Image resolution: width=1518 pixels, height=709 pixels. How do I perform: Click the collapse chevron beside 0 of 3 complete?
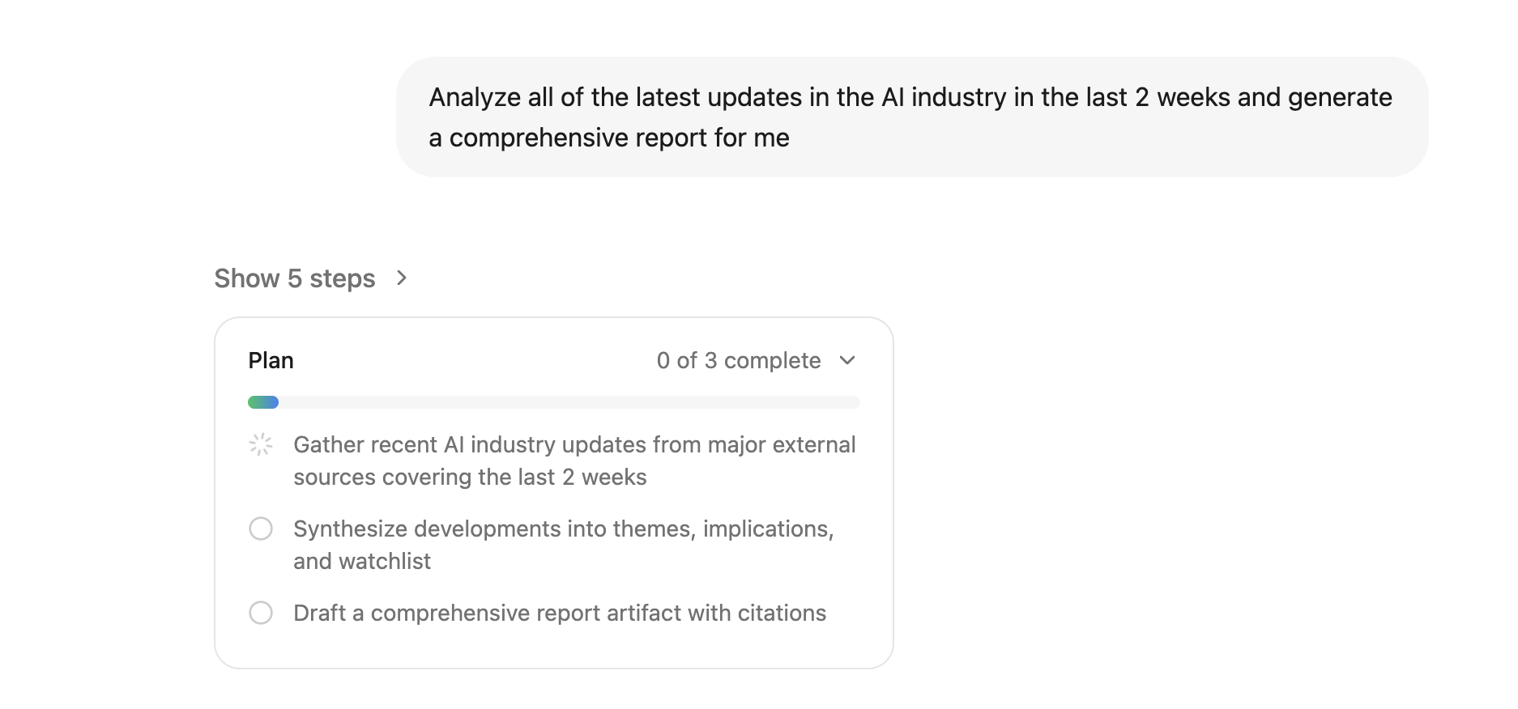tap(847, 360)
